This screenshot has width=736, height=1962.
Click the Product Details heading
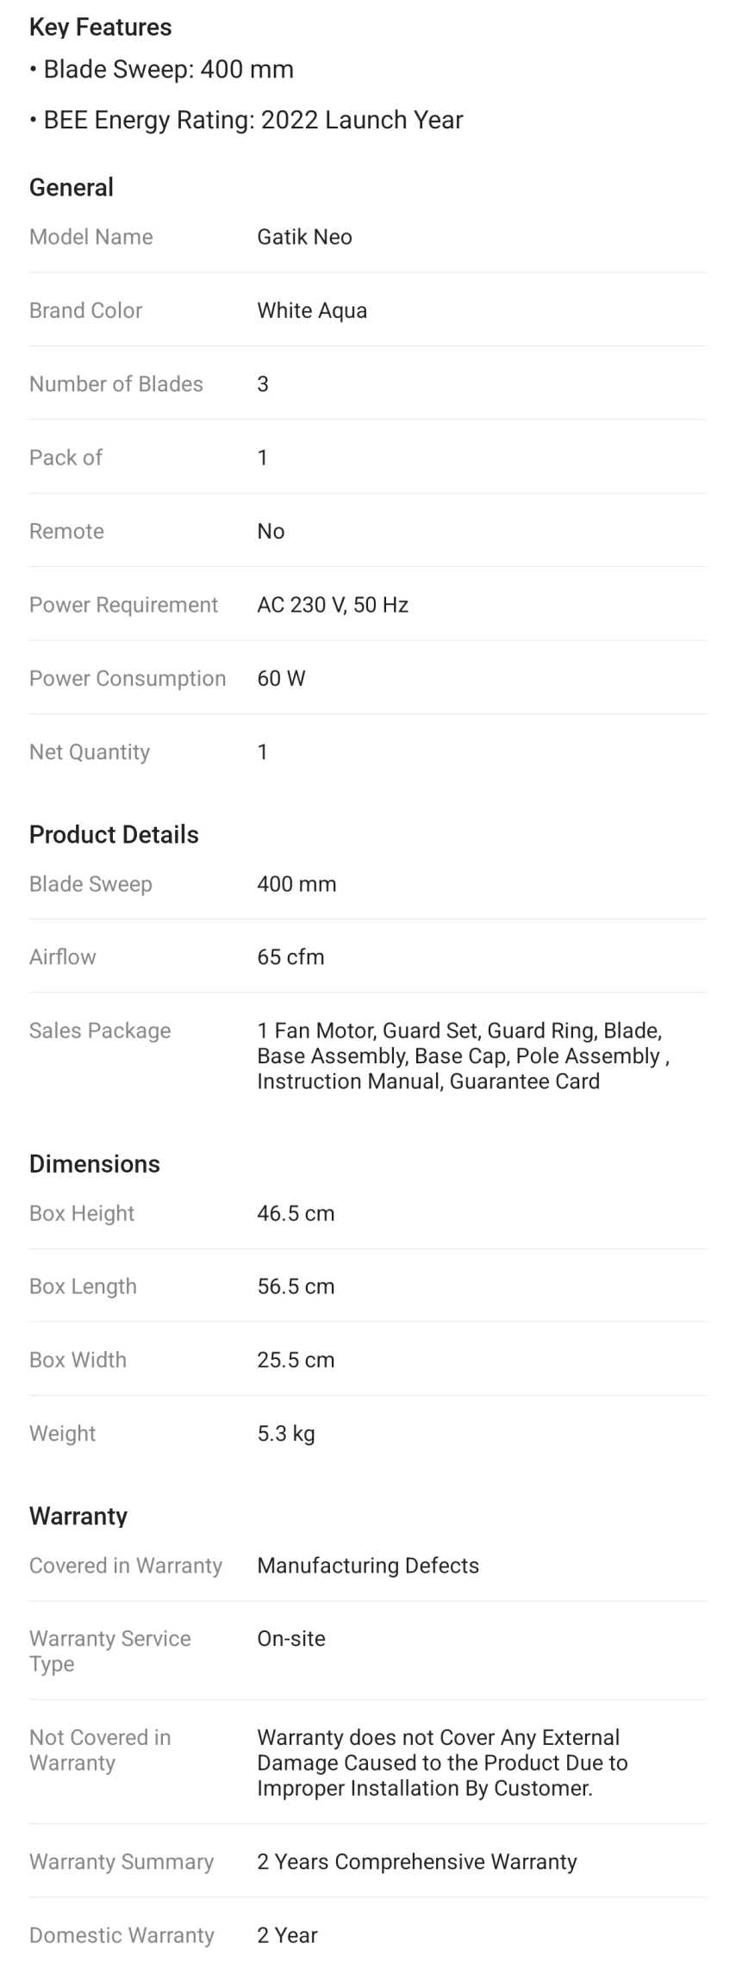click(x=114, y=834)
